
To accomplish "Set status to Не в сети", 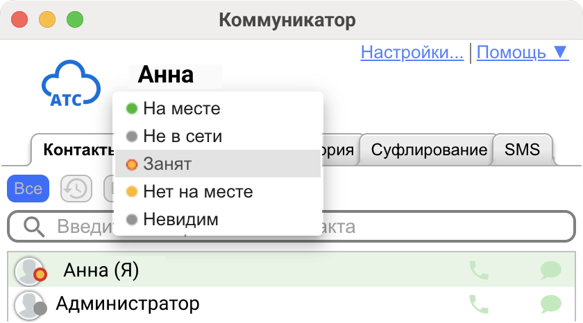I will tap(182, 136).
